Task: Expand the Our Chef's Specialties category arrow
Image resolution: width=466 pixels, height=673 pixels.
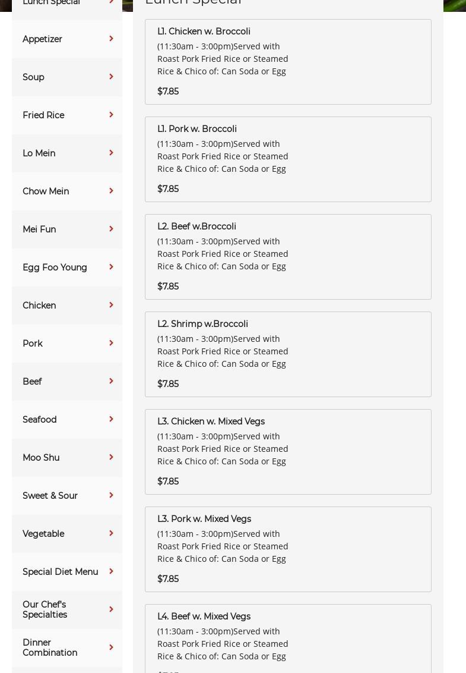Action: tap(111, 610)
